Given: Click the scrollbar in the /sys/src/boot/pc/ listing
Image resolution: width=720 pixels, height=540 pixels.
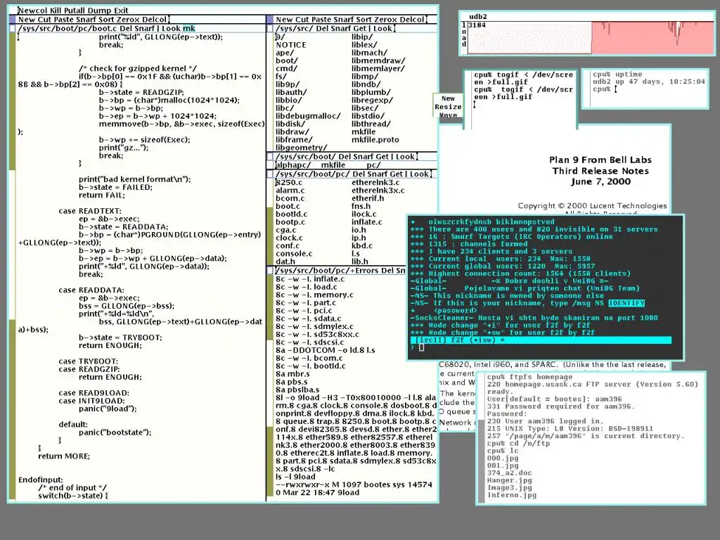Looking at the screenshot, I should 271,221.
